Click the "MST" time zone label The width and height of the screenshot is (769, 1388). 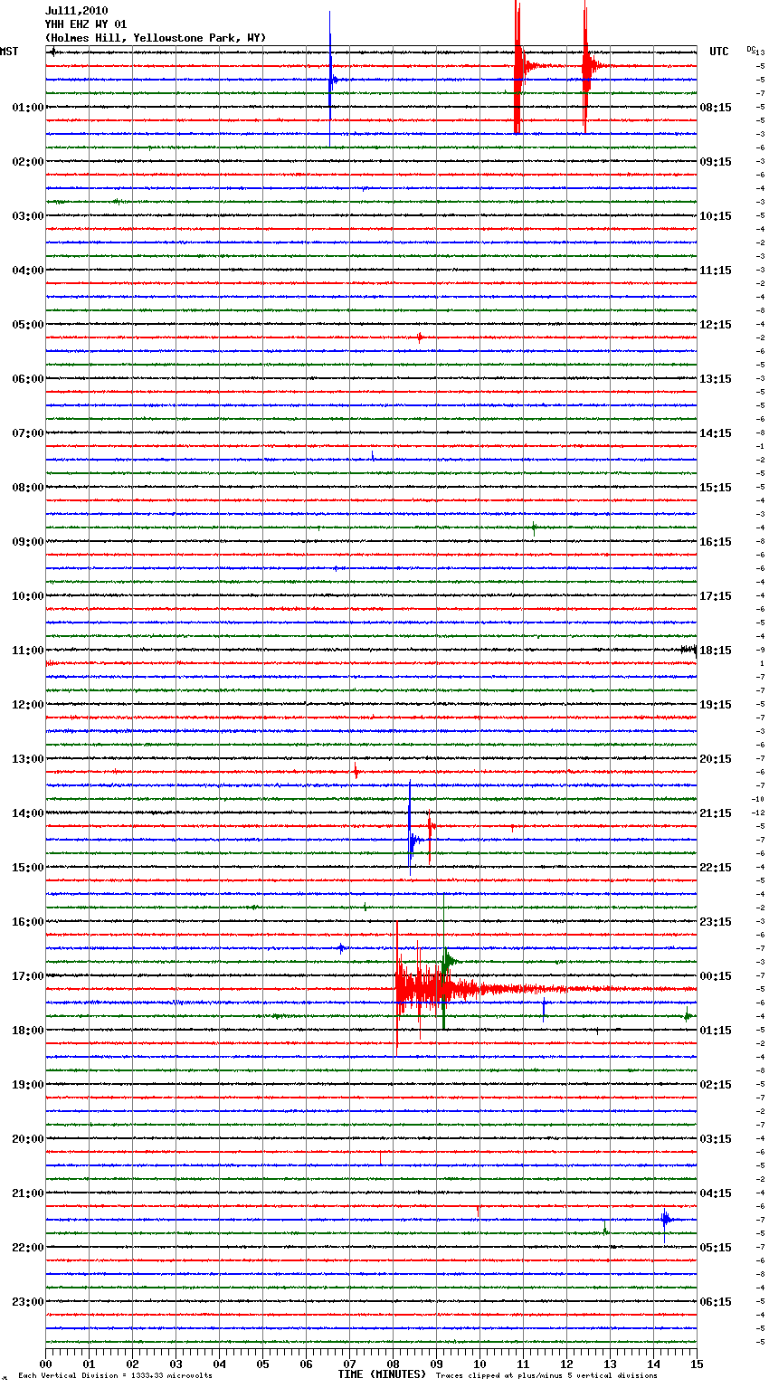[9, 52]
